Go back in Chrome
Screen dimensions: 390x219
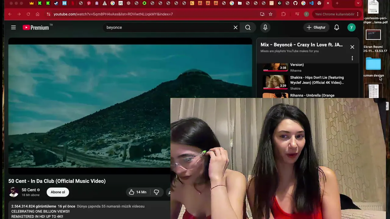coord(10,14)
